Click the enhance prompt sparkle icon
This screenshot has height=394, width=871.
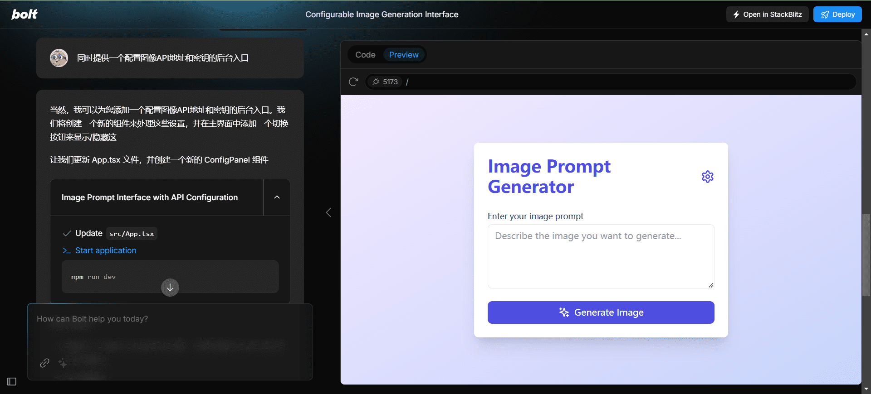(x=63, y=363)
